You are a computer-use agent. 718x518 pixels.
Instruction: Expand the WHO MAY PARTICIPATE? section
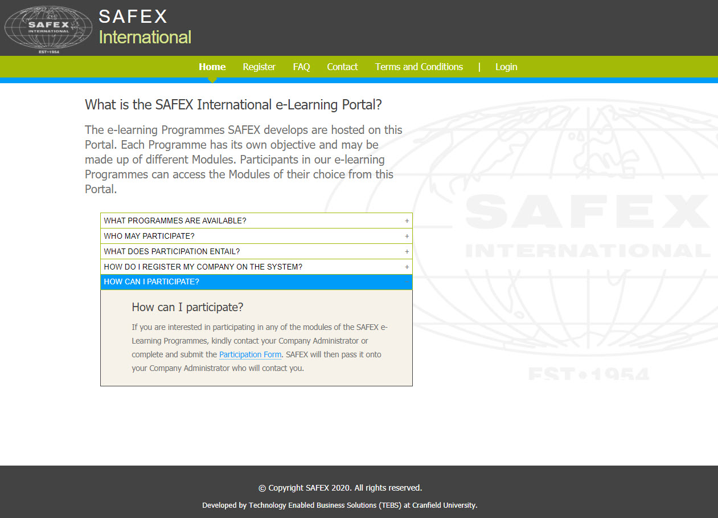tap(149, 236)
